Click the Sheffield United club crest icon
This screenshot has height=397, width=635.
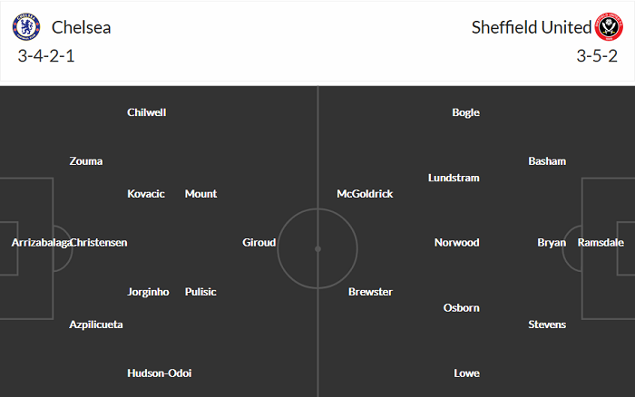click(x=607, y=27)
